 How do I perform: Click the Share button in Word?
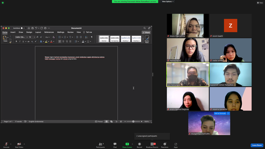pyautogui.click(x=146, y=32)
